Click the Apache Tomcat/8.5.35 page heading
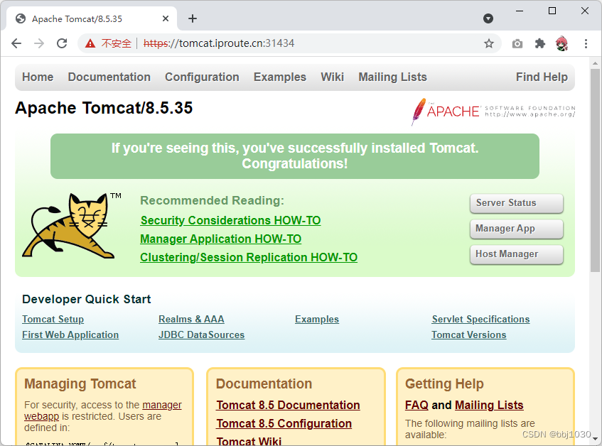Image resolution: width=602 pixels, height=446 pixels. click(104, 108)
